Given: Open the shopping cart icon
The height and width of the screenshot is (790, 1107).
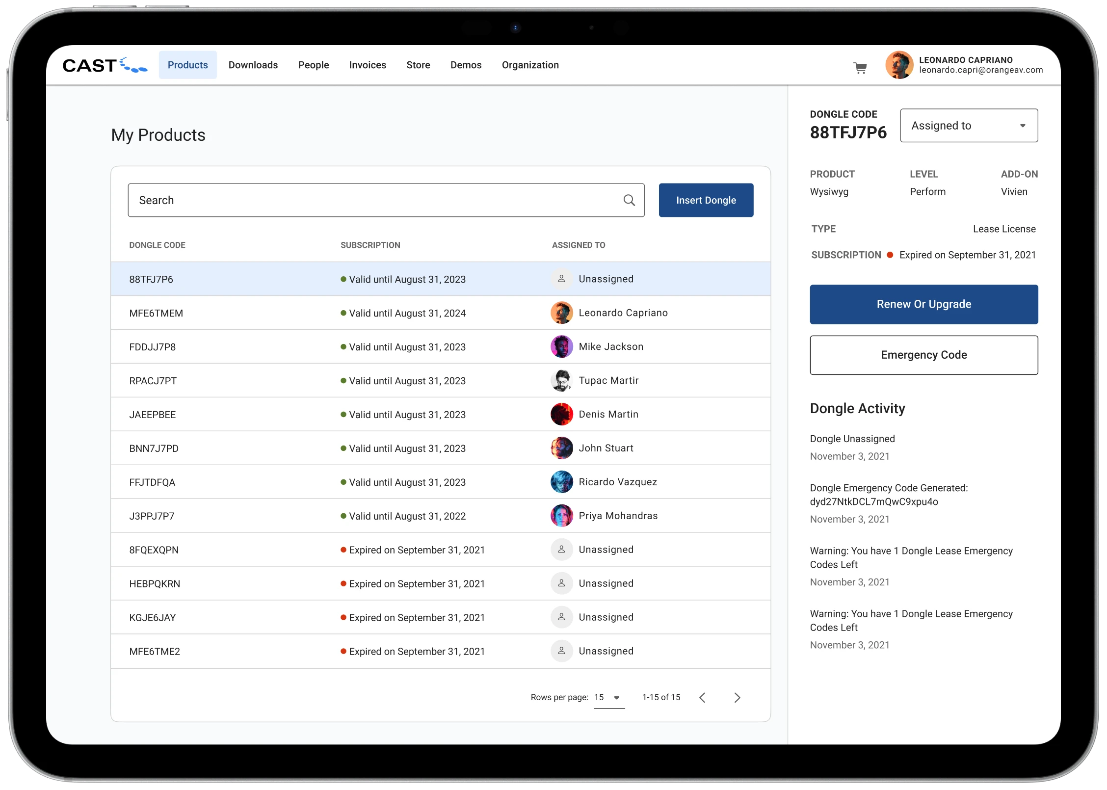Looking at the screenshot, I should pos(860,68).
